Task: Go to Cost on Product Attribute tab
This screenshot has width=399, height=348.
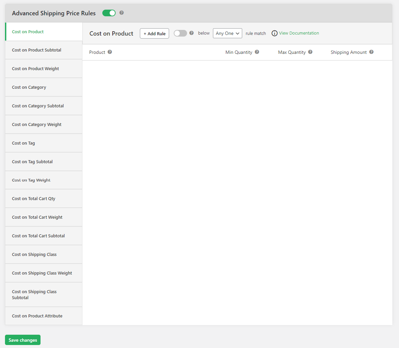Action: point(44,316)
